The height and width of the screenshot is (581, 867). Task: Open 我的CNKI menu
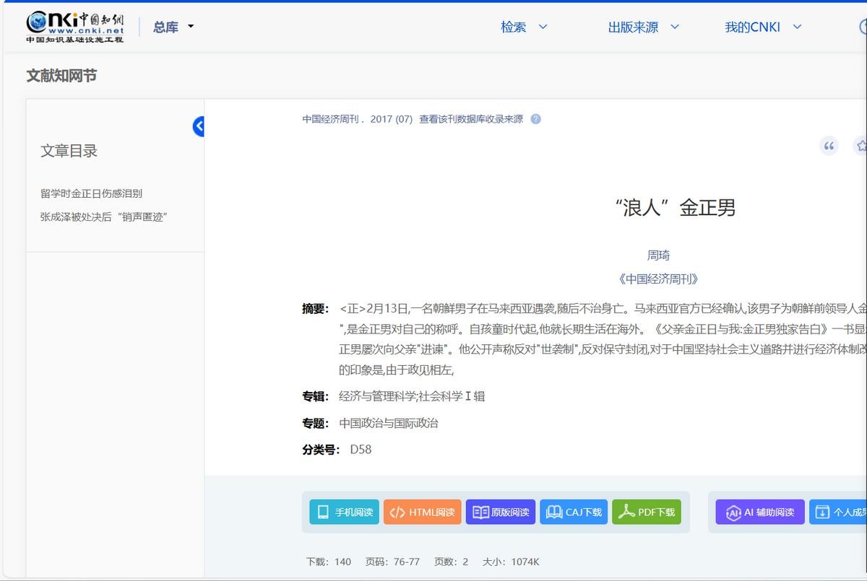click(763, 27)
